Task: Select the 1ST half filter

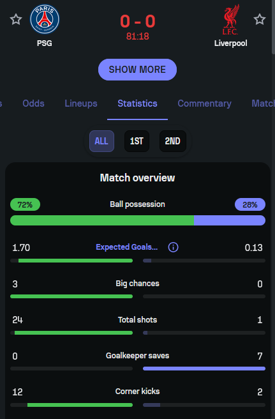Action: [x=137, y=141]
